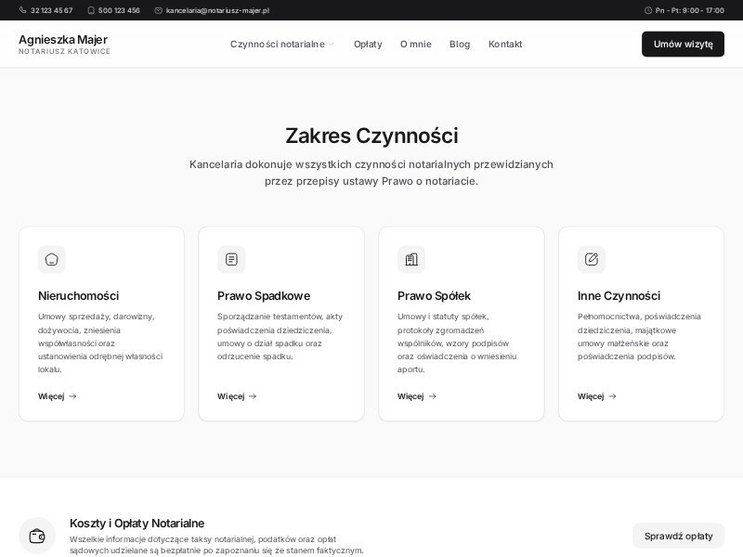Expand the Czynności notarialne dropdown menu
The image size is (743, 557).
coord(282,45)
